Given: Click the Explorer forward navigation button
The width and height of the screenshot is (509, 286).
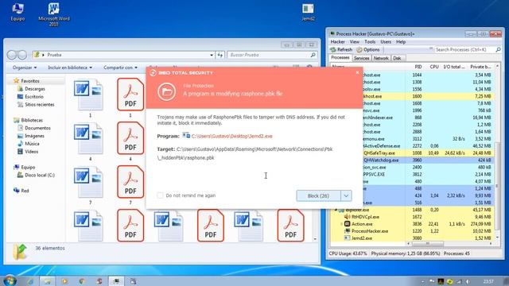Looking at the screenshot, I should [22, 55].
